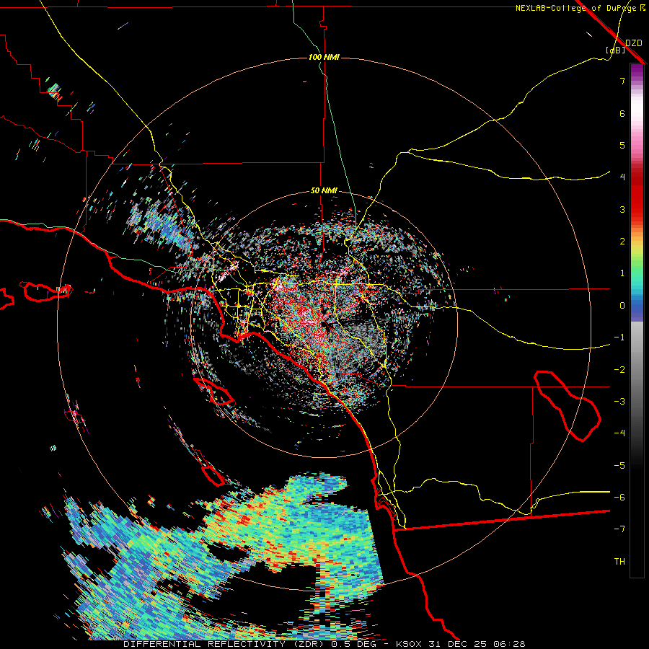Viewport: 649px width, 649px height.
Task: Click the "-2" value on the color scale
Action: [x=619, y=370]
